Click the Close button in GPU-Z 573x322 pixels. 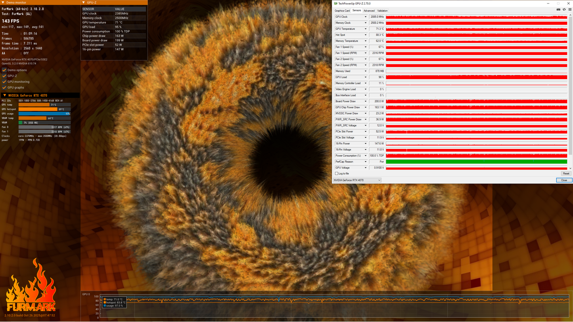(x=564, y=180)
